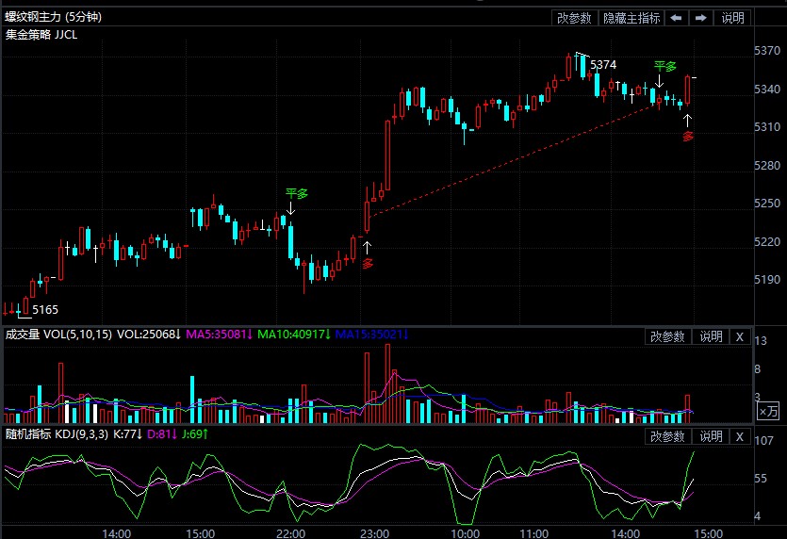Screen dimensions: 787x539
Task: Open 说明 for the main chart
Action: coord(732,18)
